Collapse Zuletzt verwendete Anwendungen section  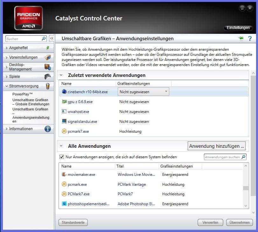(61, 75)
